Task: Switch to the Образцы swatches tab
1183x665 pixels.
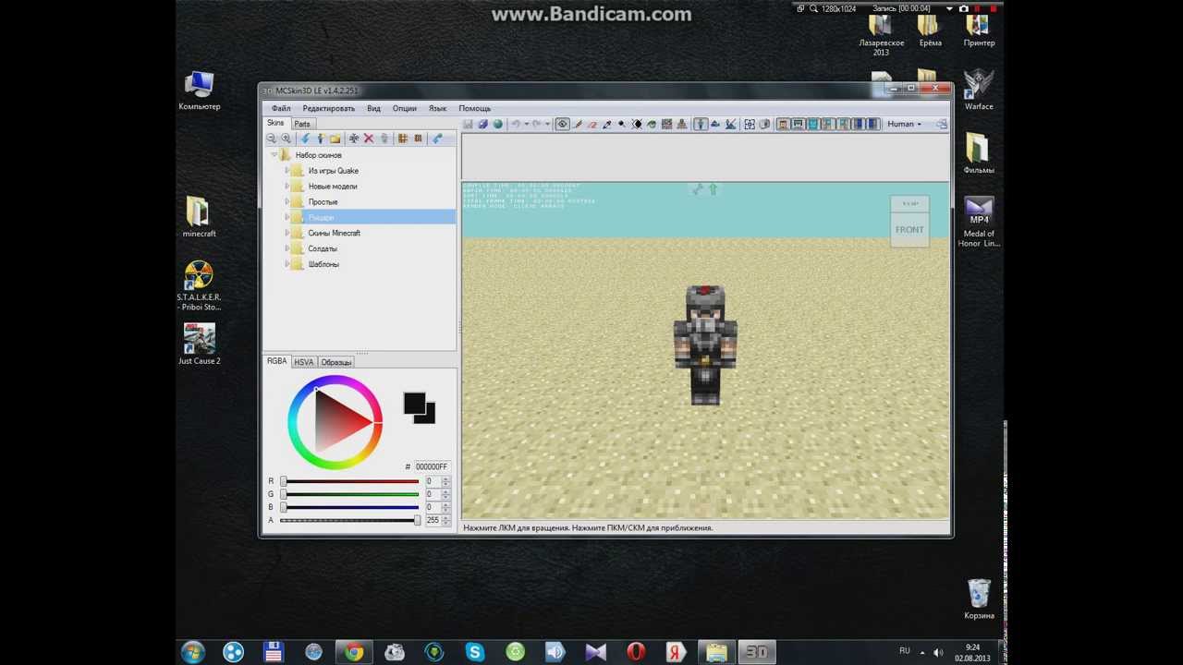Action: (x=336, y=362)
